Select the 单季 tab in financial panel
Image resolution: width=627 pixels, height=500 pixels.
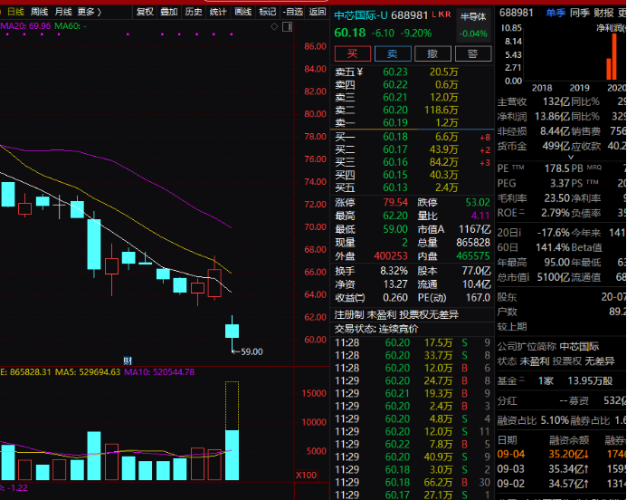coord(556,13)
